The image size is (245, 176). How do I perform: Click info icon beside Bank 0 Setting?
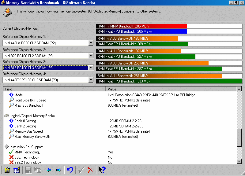[11, 121]
